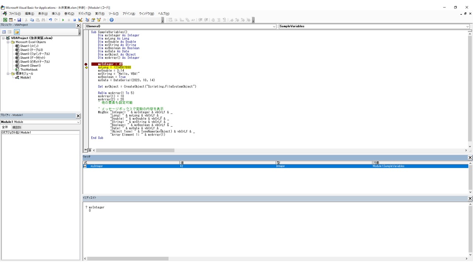Click '? myInteger' line in Immediate window

coord(95,207)
